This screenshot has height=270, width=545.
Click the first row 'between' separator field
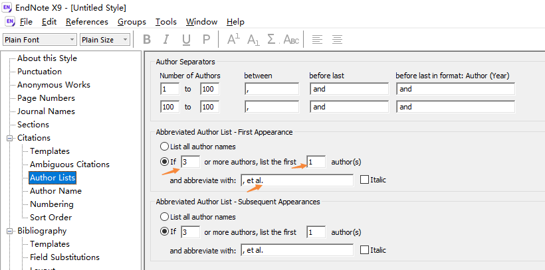[x=272, y=89]
